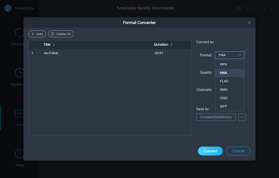The width and height of the screenshot is (279, 178).
Task: Click the 02:47 duration value
Action: (x=159, y=53)
